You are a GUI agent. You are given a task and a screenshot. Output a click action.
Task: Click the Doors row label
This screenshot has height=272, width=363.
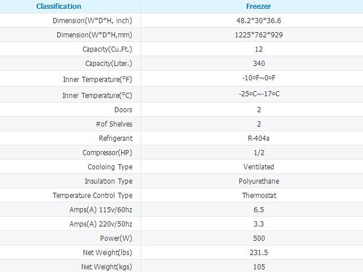[x=123, y=110]
